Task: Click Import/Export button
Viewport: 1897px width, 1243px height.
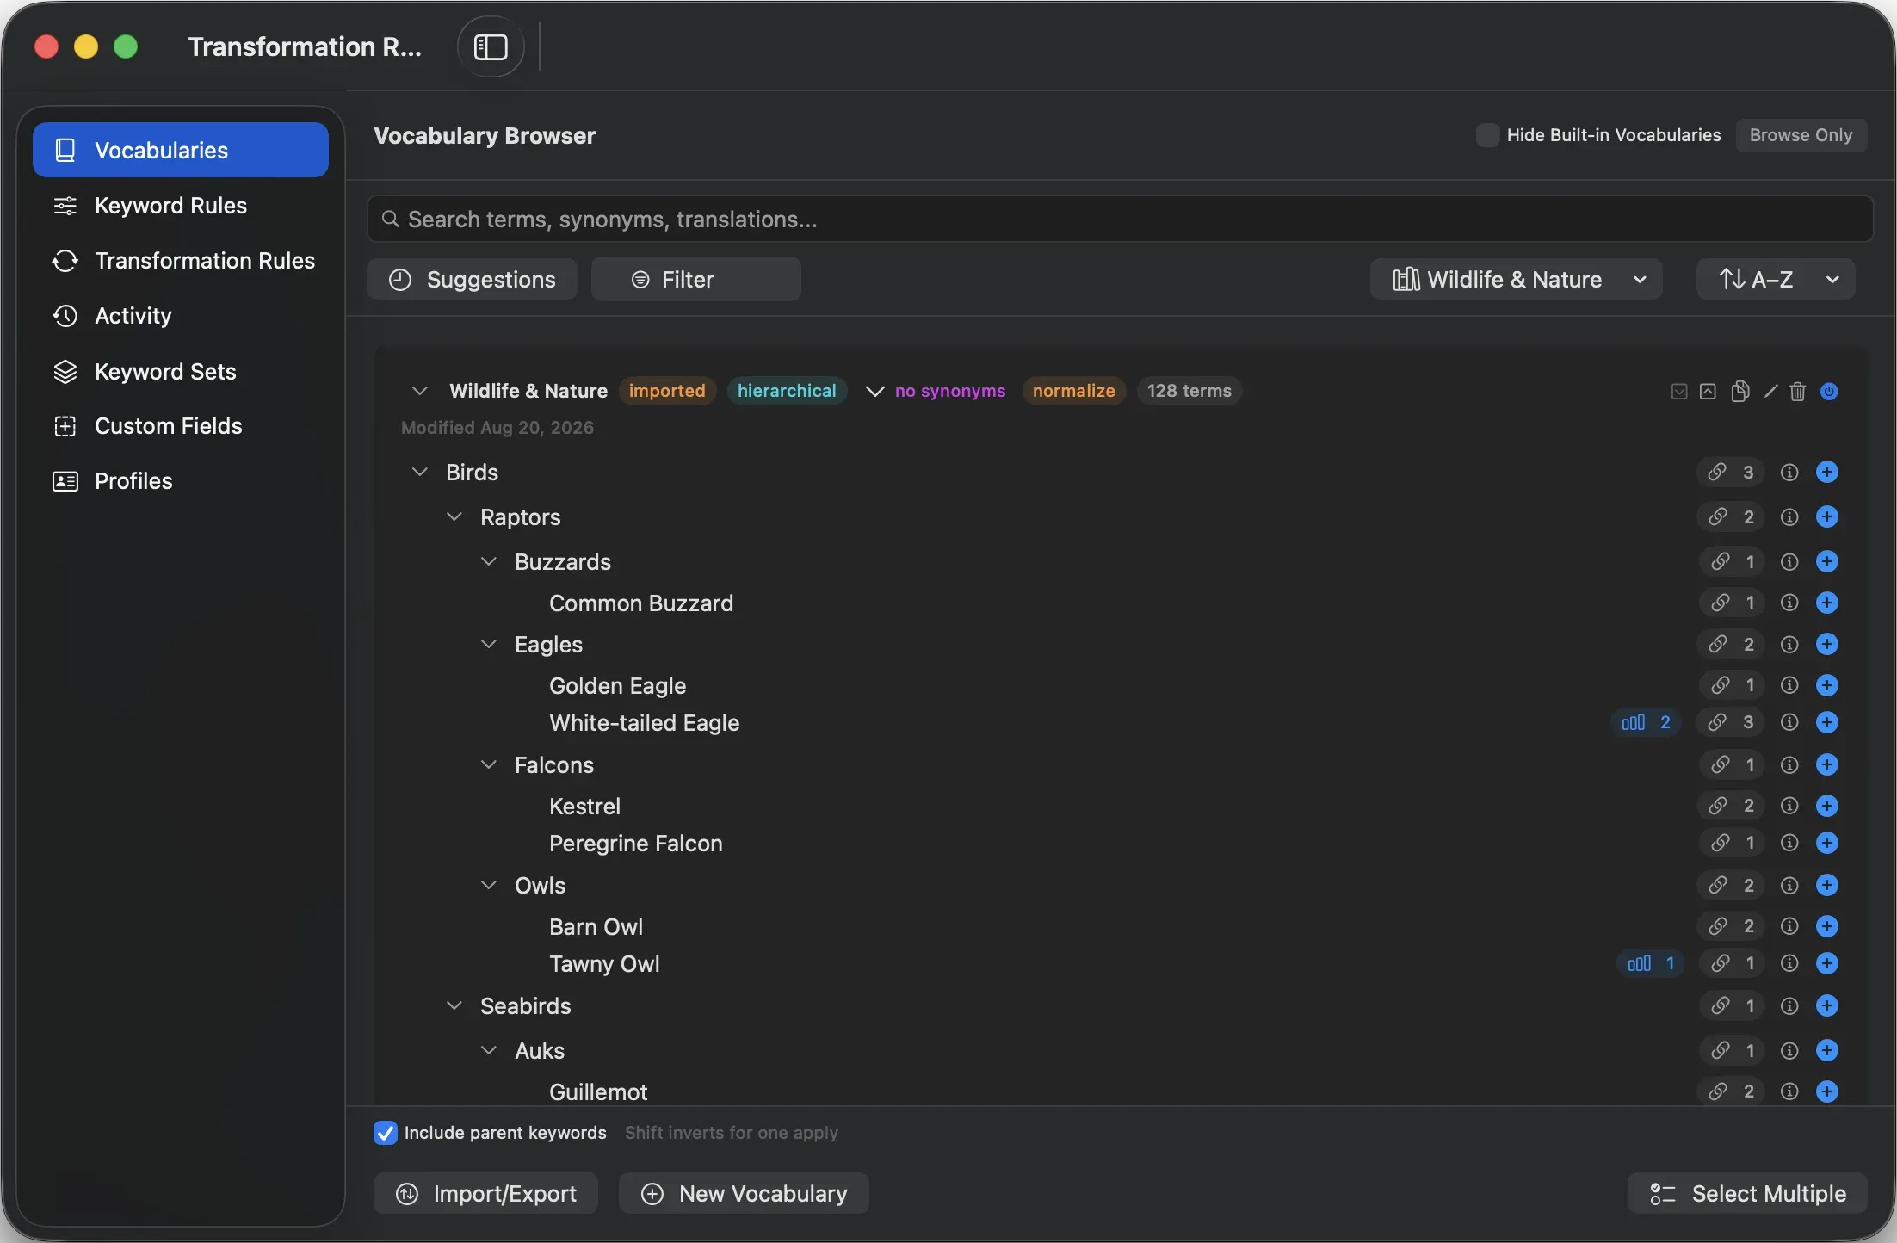Action: tap(485, 1193)
